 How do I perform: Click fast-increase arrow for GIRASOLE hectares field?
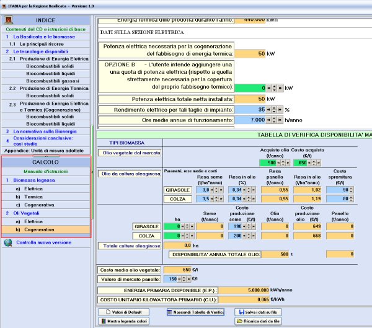192,226
